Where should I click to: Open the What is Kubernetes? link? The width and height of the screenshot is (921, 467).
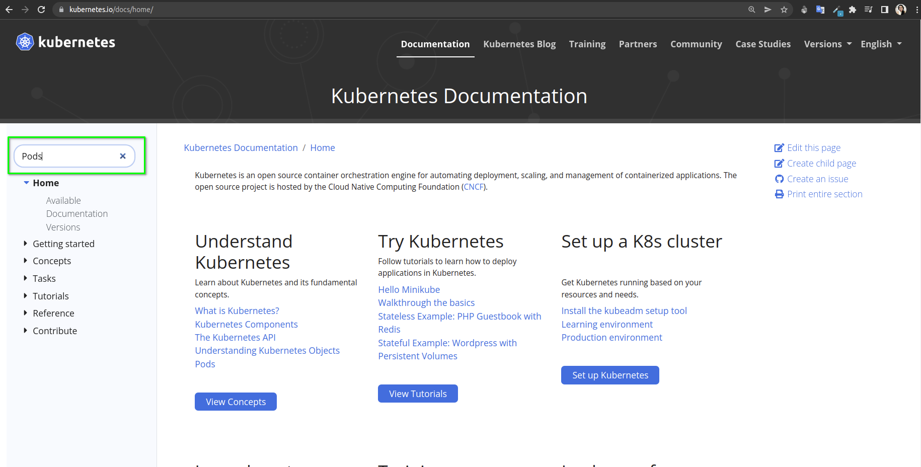tap(237, 311)
